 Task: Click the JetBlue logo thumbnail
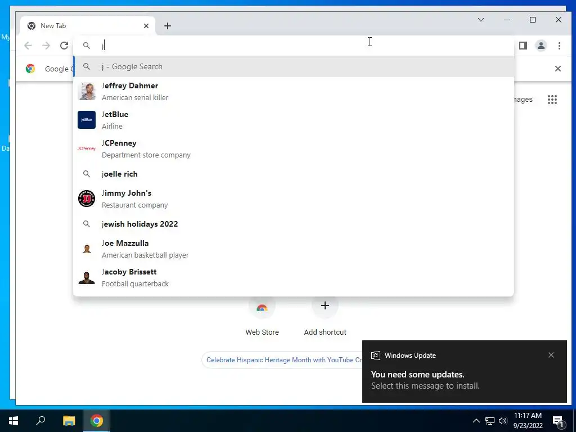(87, 120)
